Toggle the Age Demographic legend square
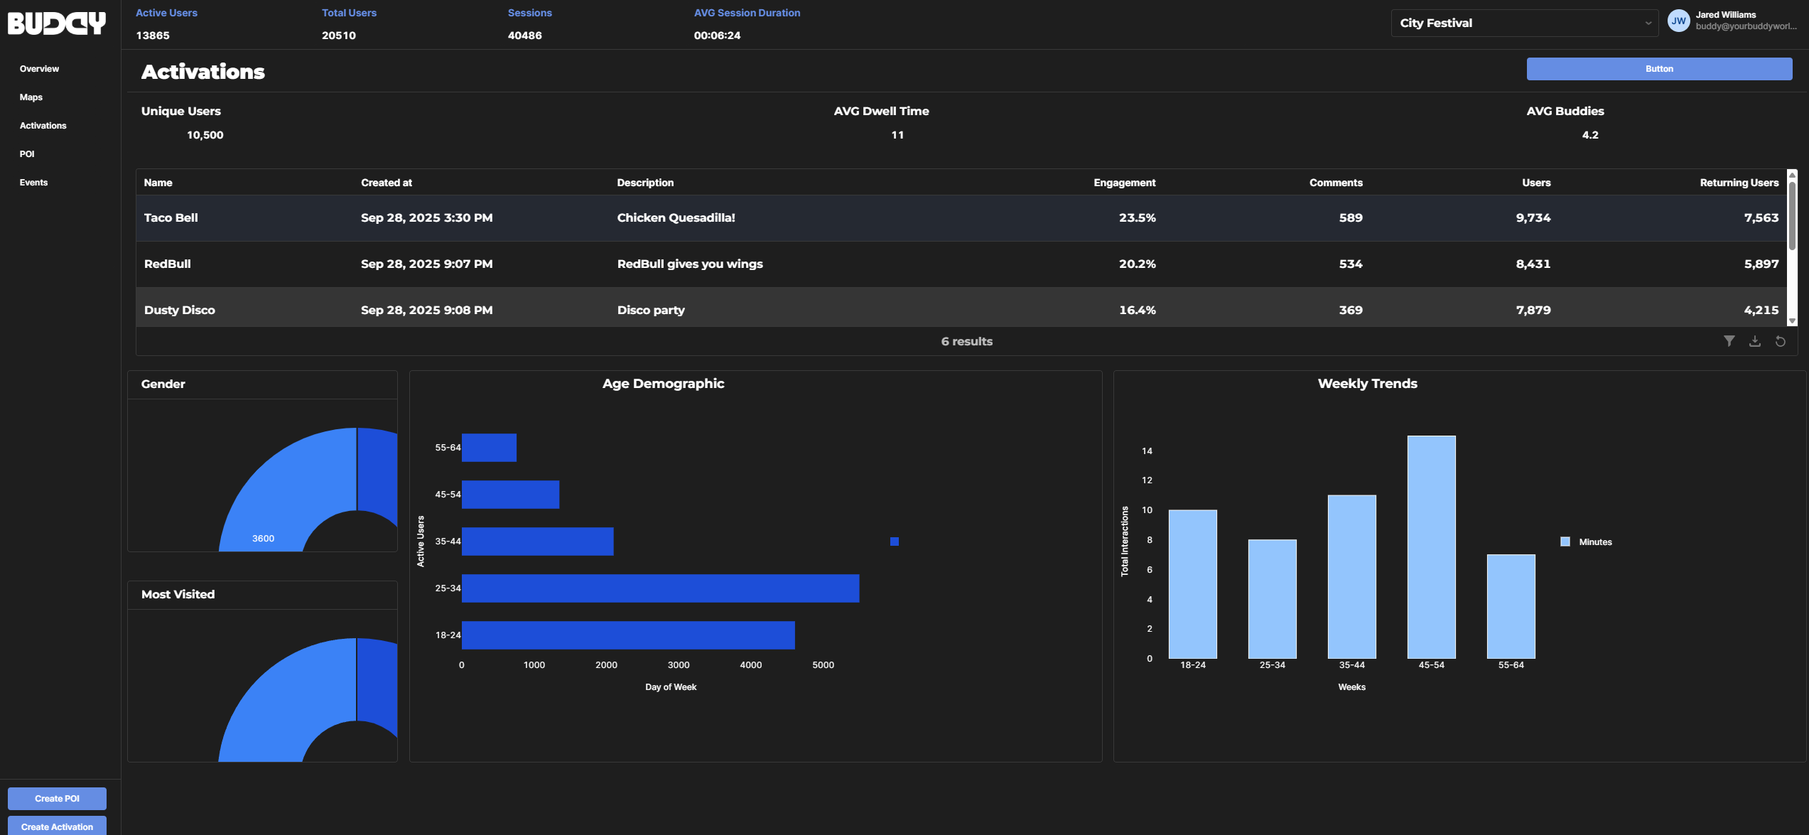1809x835 pixels. (895, 542)
